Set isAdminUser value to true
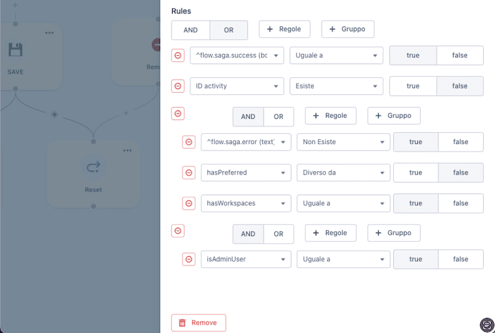This screenshot has width=495, height=333. coord(415,259)
